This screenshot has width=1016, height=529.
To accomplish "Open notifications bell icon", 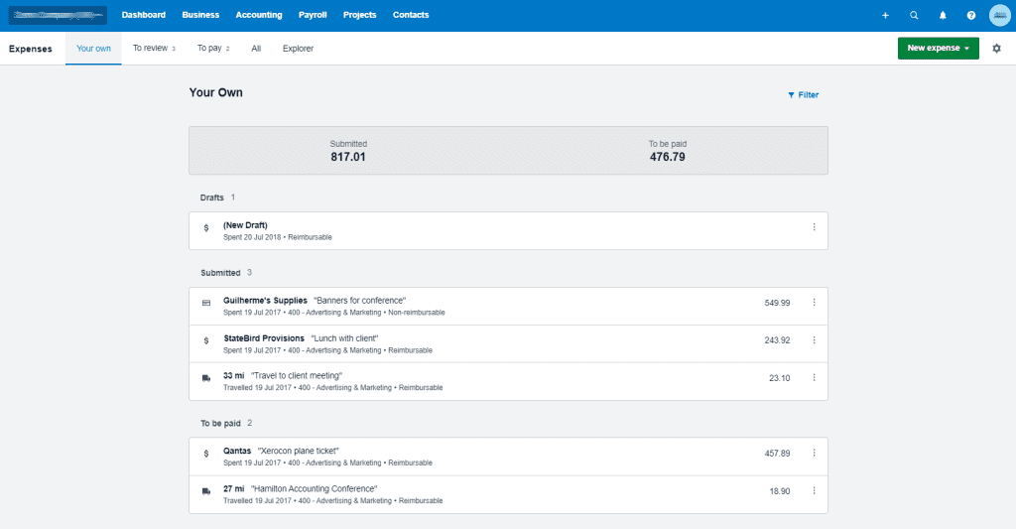I will point(943,15).
